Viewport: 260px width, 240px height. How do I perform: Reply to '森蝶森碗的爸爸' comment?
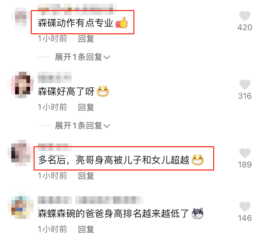point(86,229)
